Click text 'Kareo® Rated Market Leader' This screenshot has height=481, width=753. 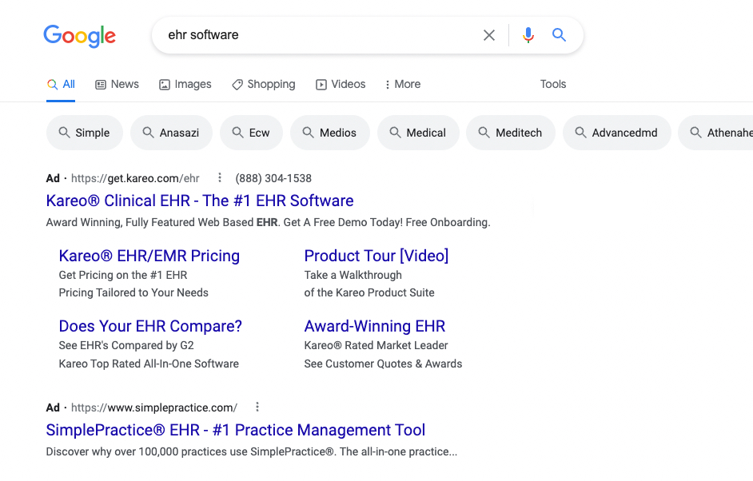[376, 346]
